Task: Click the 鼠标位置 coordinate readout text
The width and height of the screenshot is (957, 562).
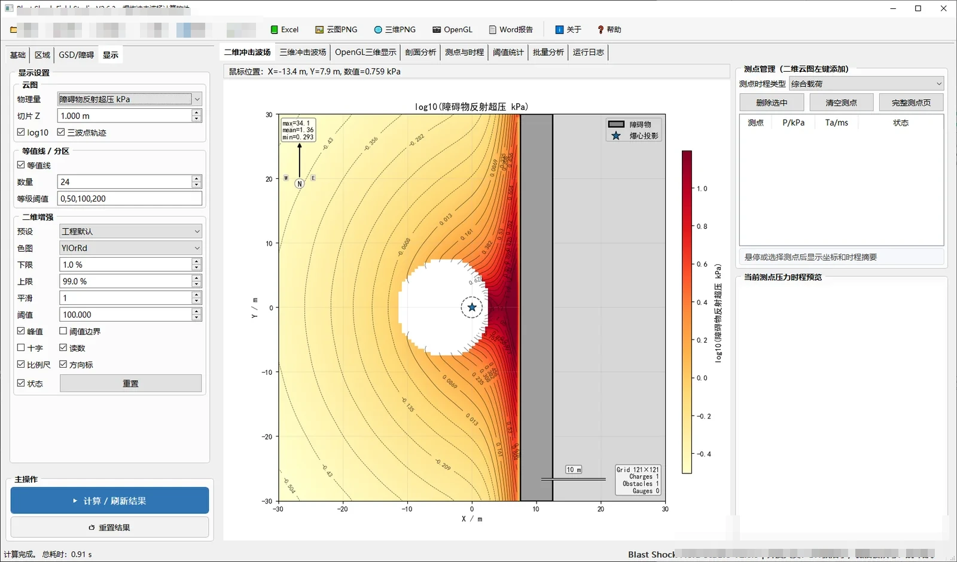Action: [x=315, y=72]
